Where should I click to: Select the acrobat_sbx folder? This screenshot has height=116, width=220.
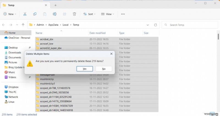(97, 39)
